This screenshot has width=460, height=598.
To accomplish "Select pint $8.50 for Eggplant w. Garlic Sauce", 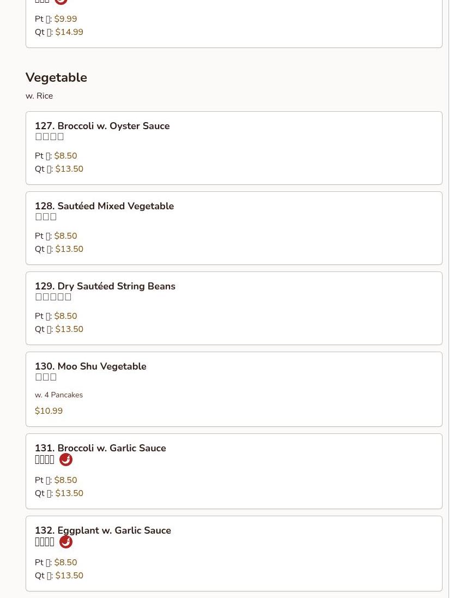I will [65, 563].
